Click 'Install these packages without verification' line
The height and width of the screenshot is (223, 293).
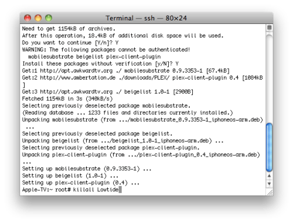(x=100, y=64)
